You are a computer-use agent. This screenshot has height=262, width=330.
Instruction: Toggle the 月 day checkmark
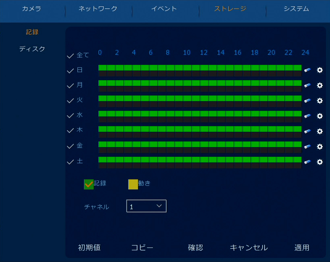(70, 85)
